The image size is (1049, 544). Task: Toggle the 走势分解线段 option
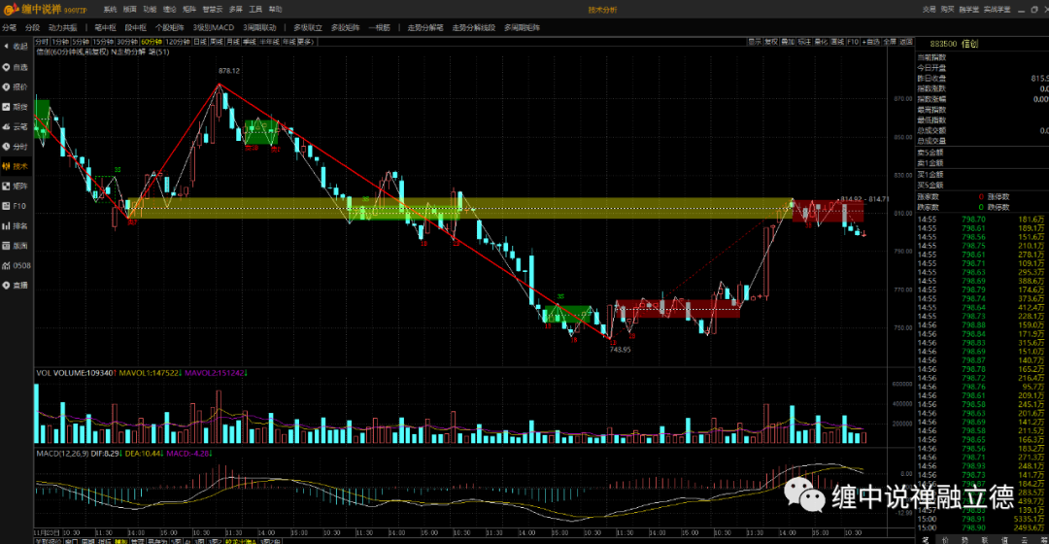coord(474,27)
